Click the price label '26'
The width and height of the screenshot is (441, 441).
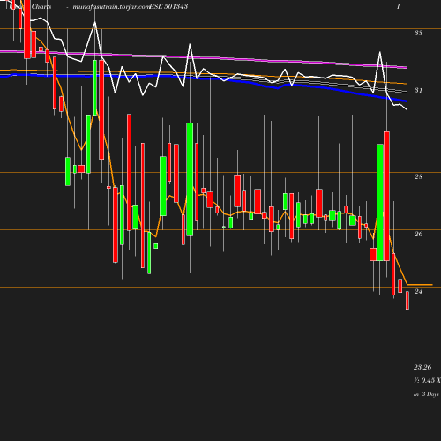[x=418, y=234]
